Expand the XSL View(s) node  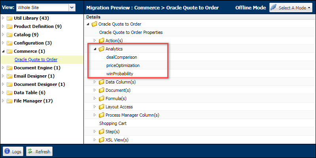point(95,140)
